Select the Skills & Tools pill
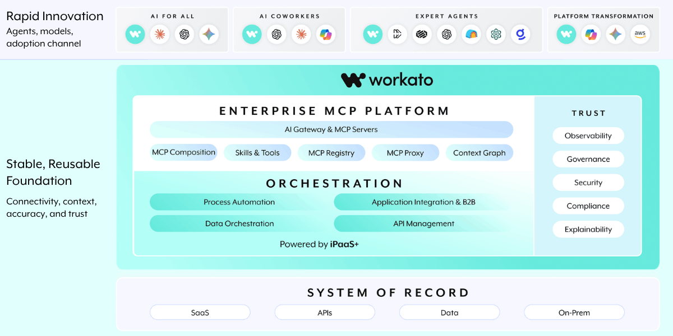 [257, 152]
